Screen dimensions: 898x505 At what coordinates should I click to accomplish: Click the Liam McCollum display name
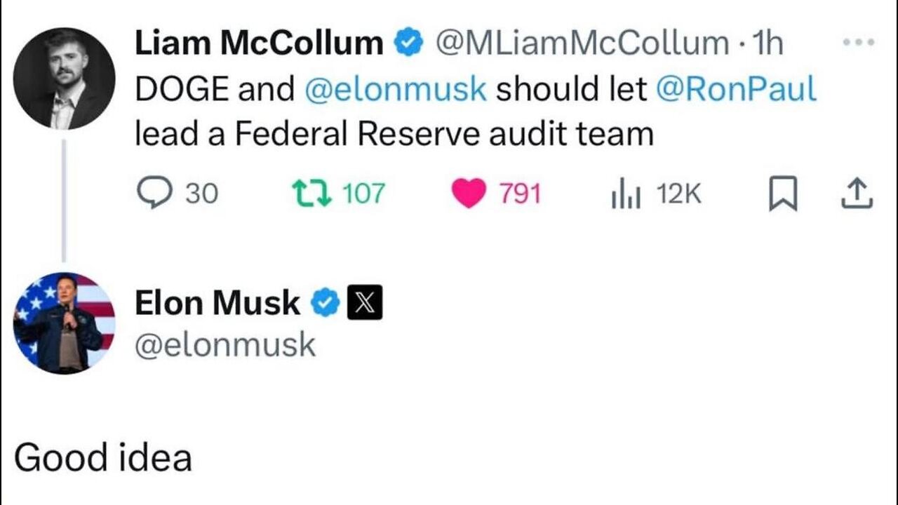click(x=259, y=43)
